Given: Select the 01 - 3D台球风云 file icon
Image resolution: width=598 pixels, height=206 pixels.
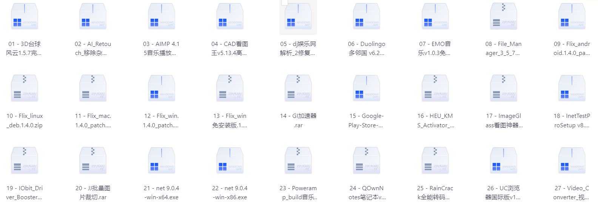Looking at the screenshot, I should [25, 17].
